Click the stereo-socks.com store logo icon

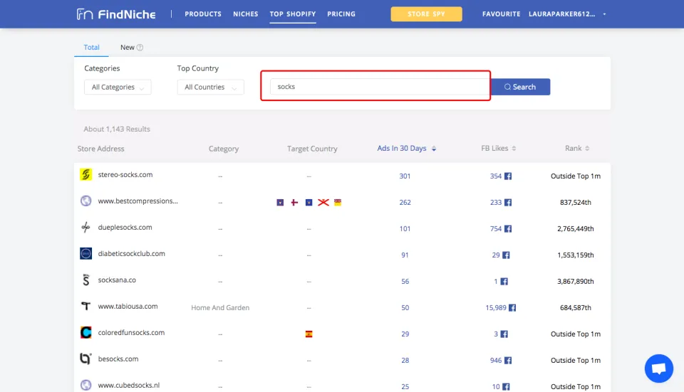pos(86,175)
